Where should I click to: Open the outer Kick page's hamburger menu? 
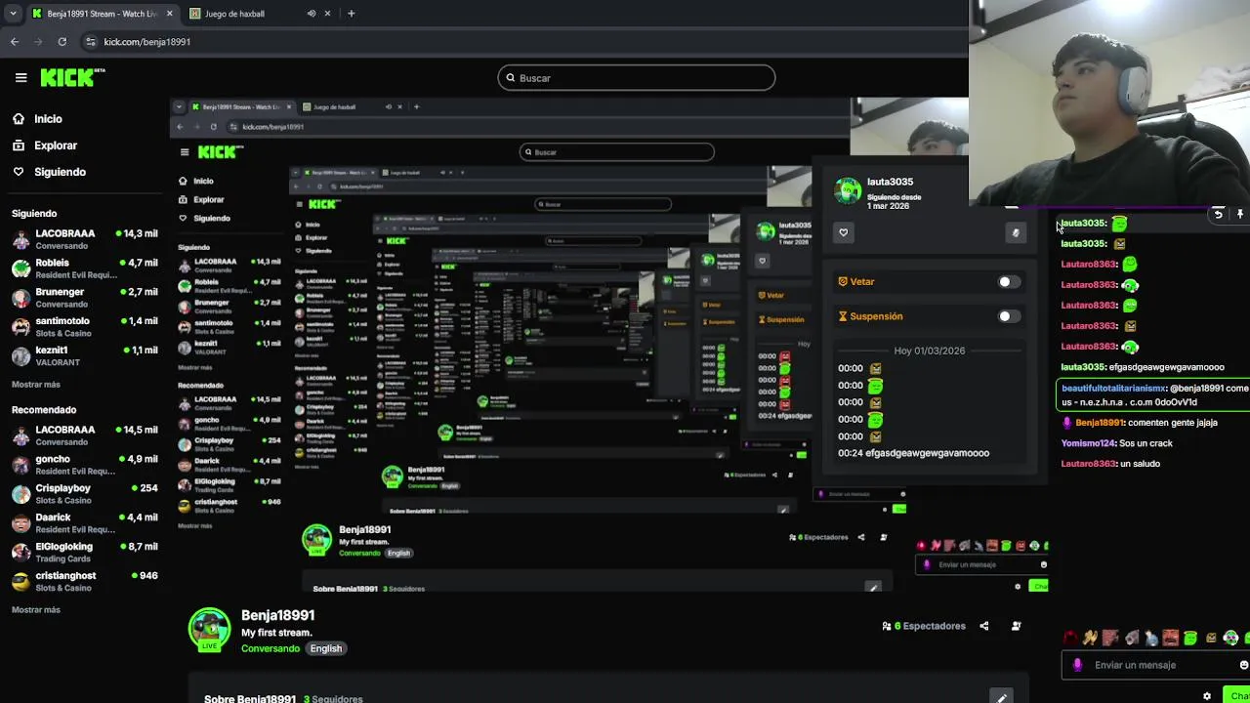[21, 78]
